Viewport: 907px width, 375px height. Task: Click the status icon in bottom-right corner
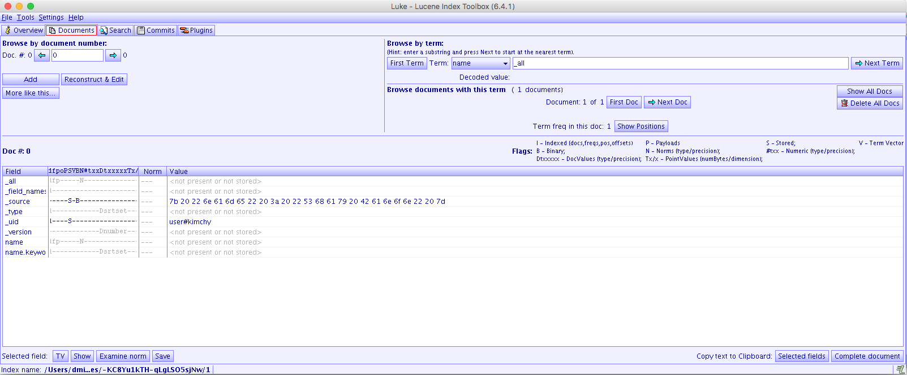point(900,370)
